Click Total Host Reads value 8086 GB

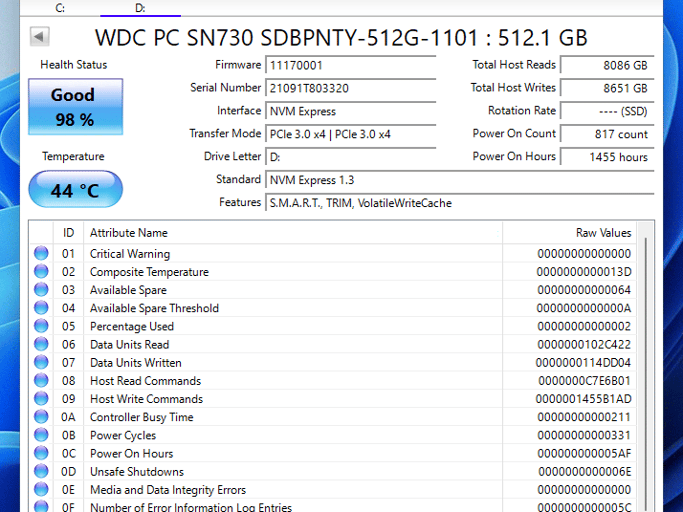click(607, 65)
